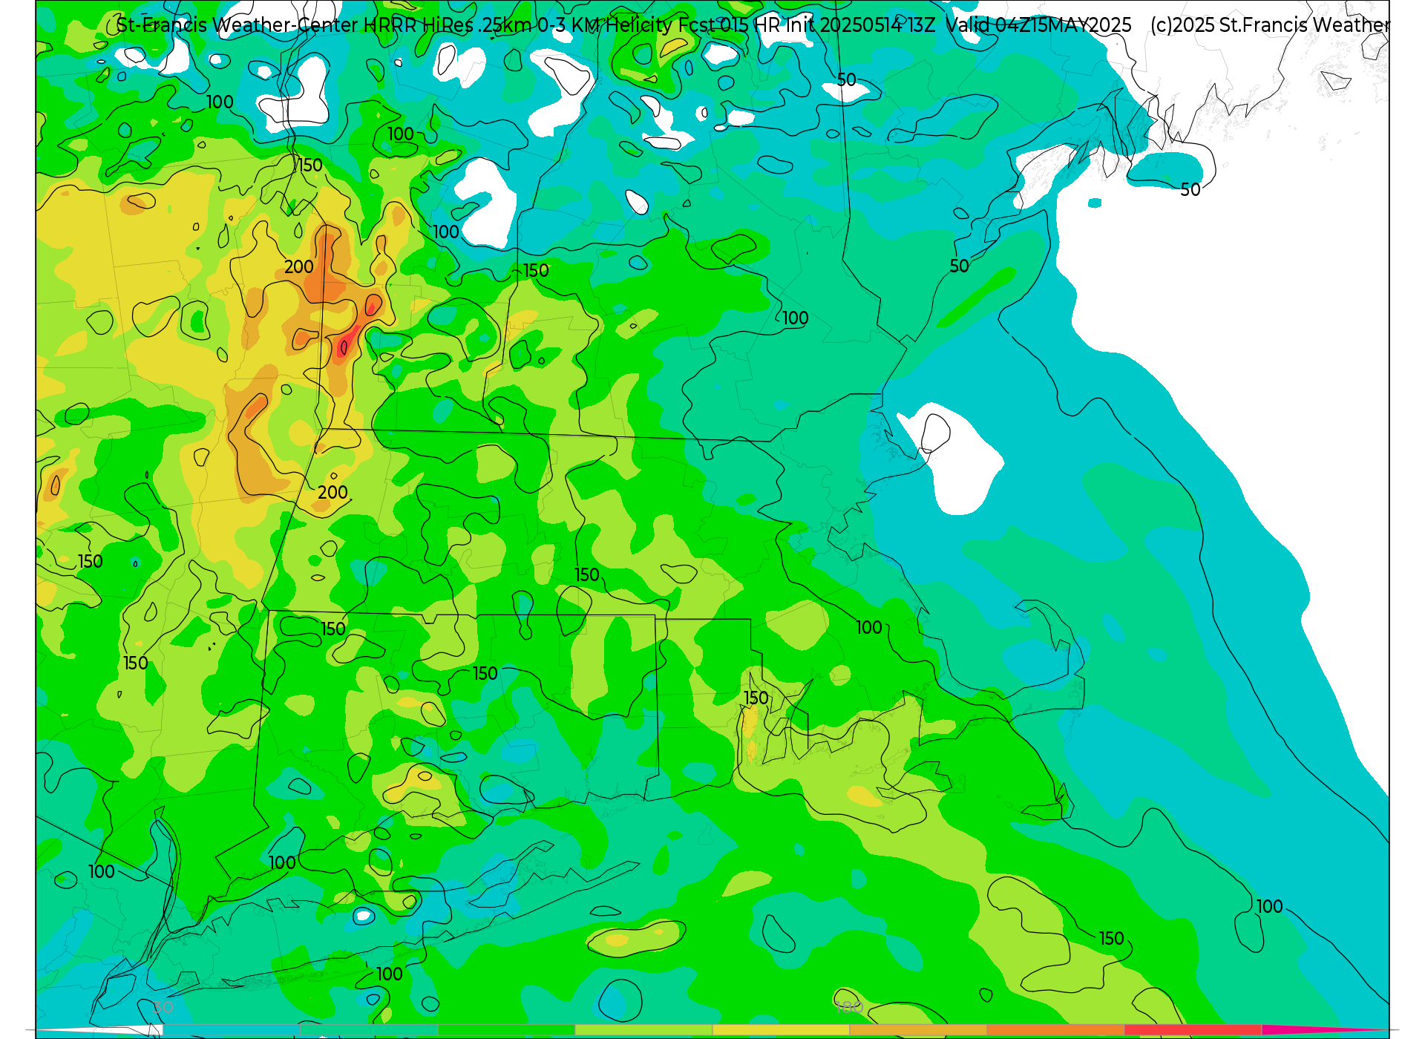Click the '200' contour label beside the red helicity maximum
The image size is (1425, 1039).
tap(299, 266)
